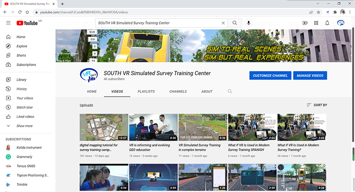Screen dimensions: 355x192
Task: Start voice search with microphone
Action: 248,23
